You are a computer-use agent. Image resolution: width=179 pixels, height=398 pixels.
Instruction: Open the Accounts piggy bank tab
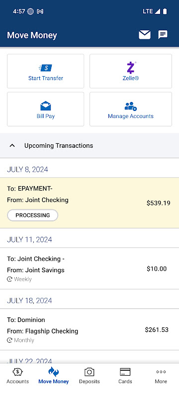coord(18,376)
